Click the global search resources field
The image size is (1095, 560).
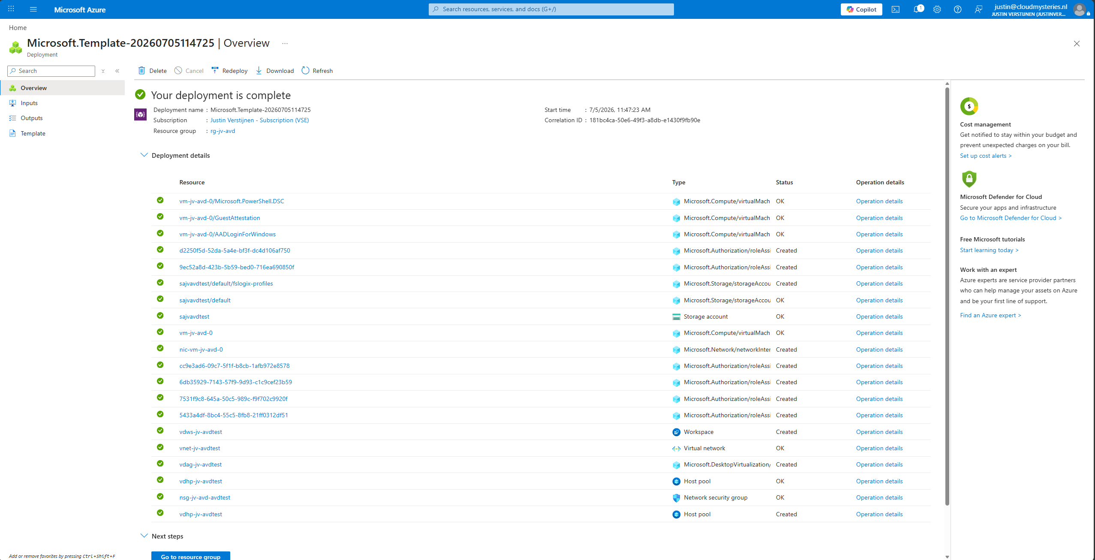pyautogui.click(x=551, y=9)
